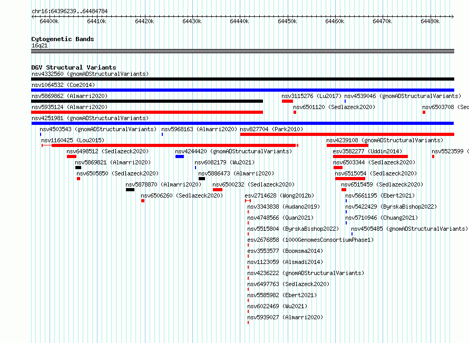469x343 pixels.
Task: Click the black nsv5886473 glyph
Action: pyautogui.click(x=202, y=179)
